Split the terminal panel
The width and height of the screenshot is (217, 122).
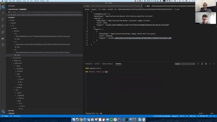(x=202, y=64)
